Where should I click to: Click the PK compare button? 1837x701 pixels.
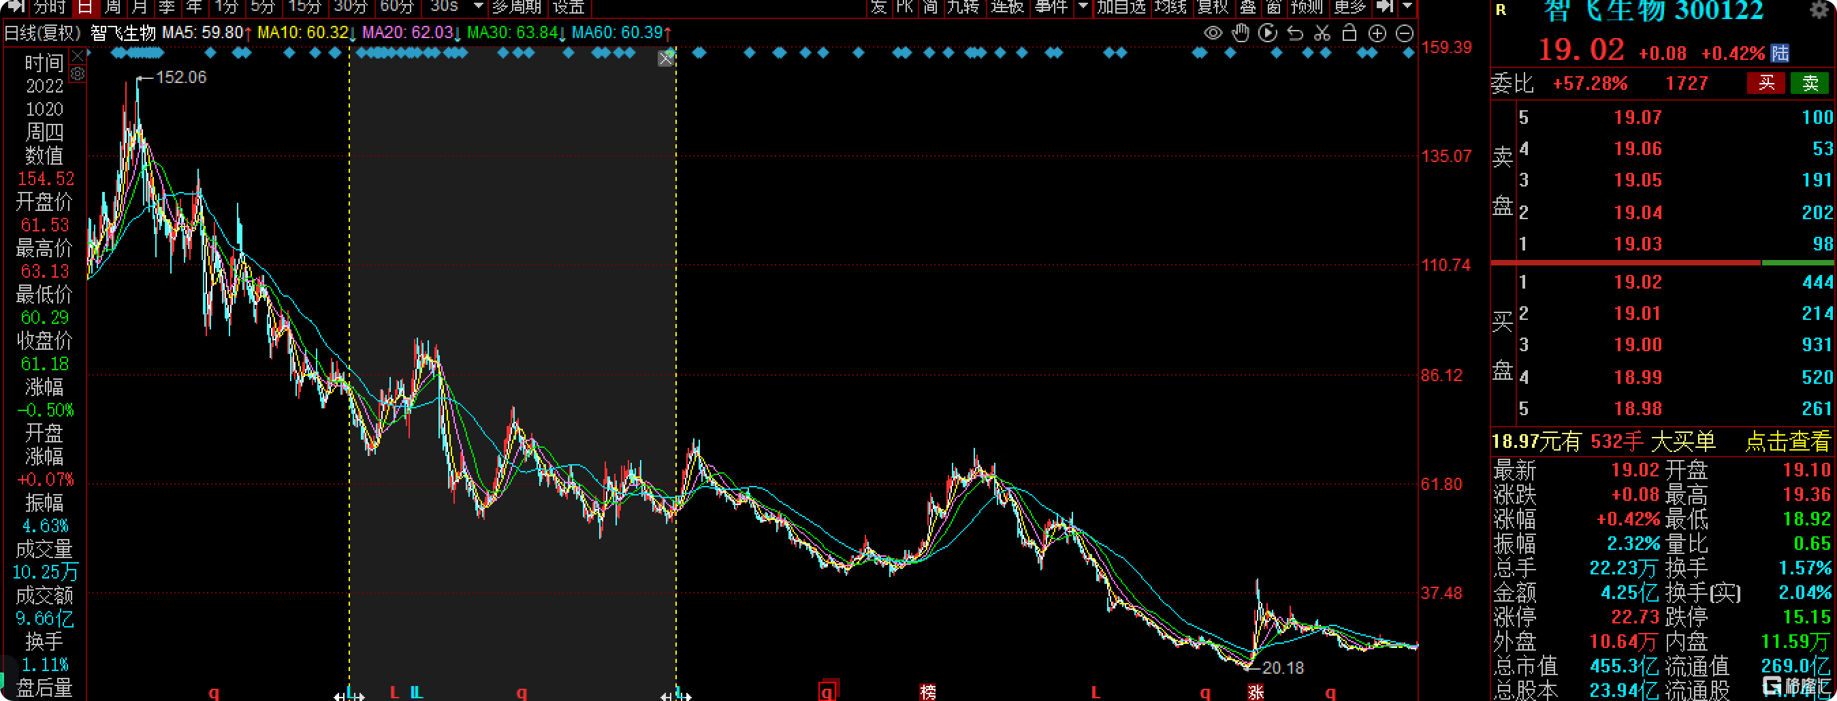coord(904,6)
